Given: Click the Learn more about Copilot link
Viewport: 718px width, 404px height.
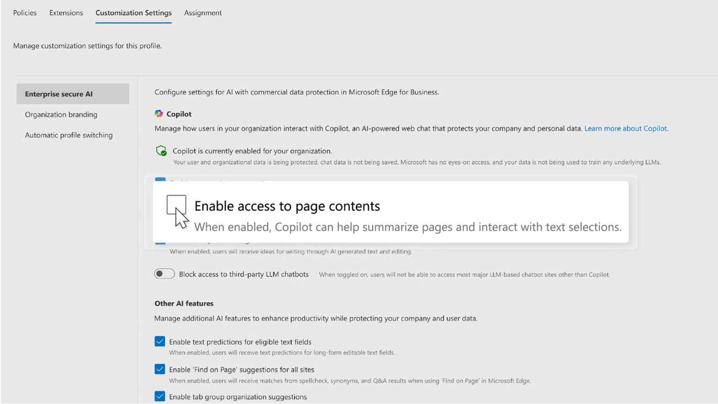Looking at the screenshot, I should (626, 129).
